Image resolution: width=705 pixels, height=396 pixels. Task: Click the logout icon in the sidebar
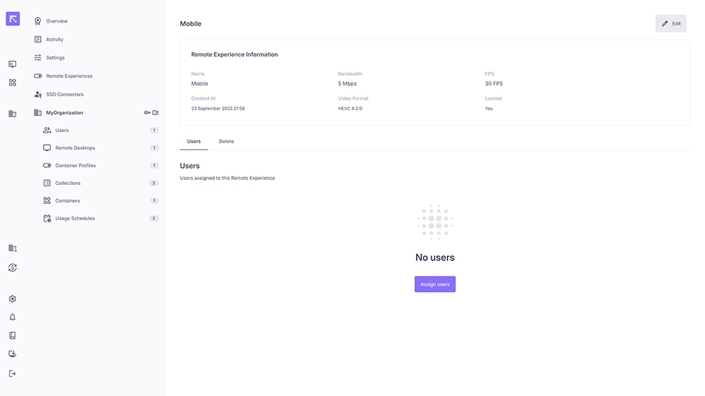pos(12,373)
